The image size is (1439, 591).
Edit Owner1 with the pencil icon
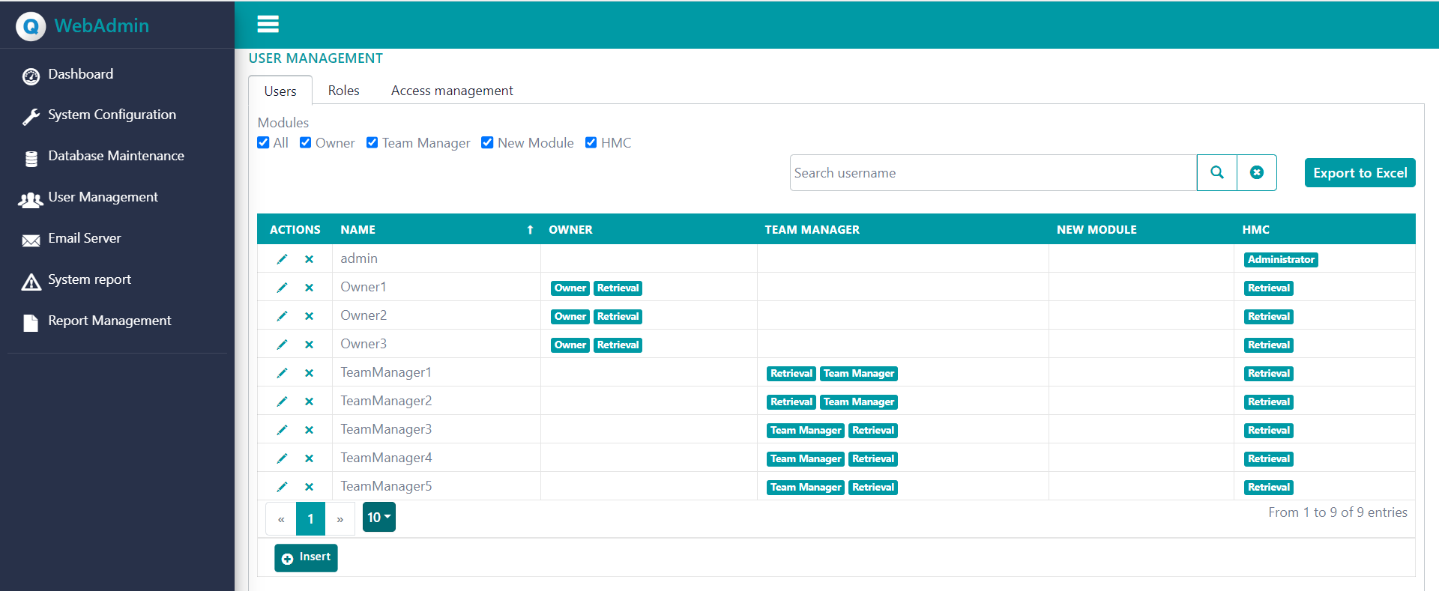coord(282,288)
